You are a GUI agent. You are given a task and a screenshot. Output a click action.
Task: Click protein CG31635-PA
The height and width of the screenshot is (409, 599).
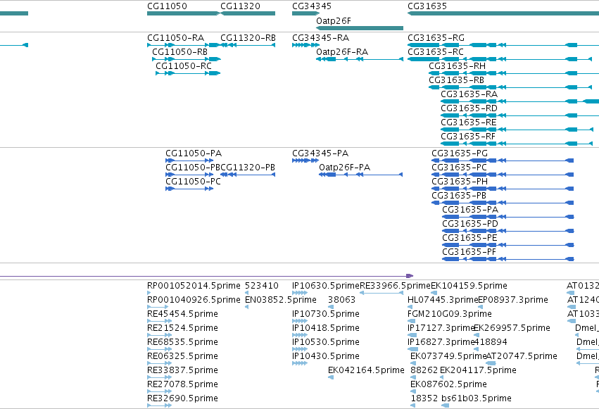click(x=508, y=218)
